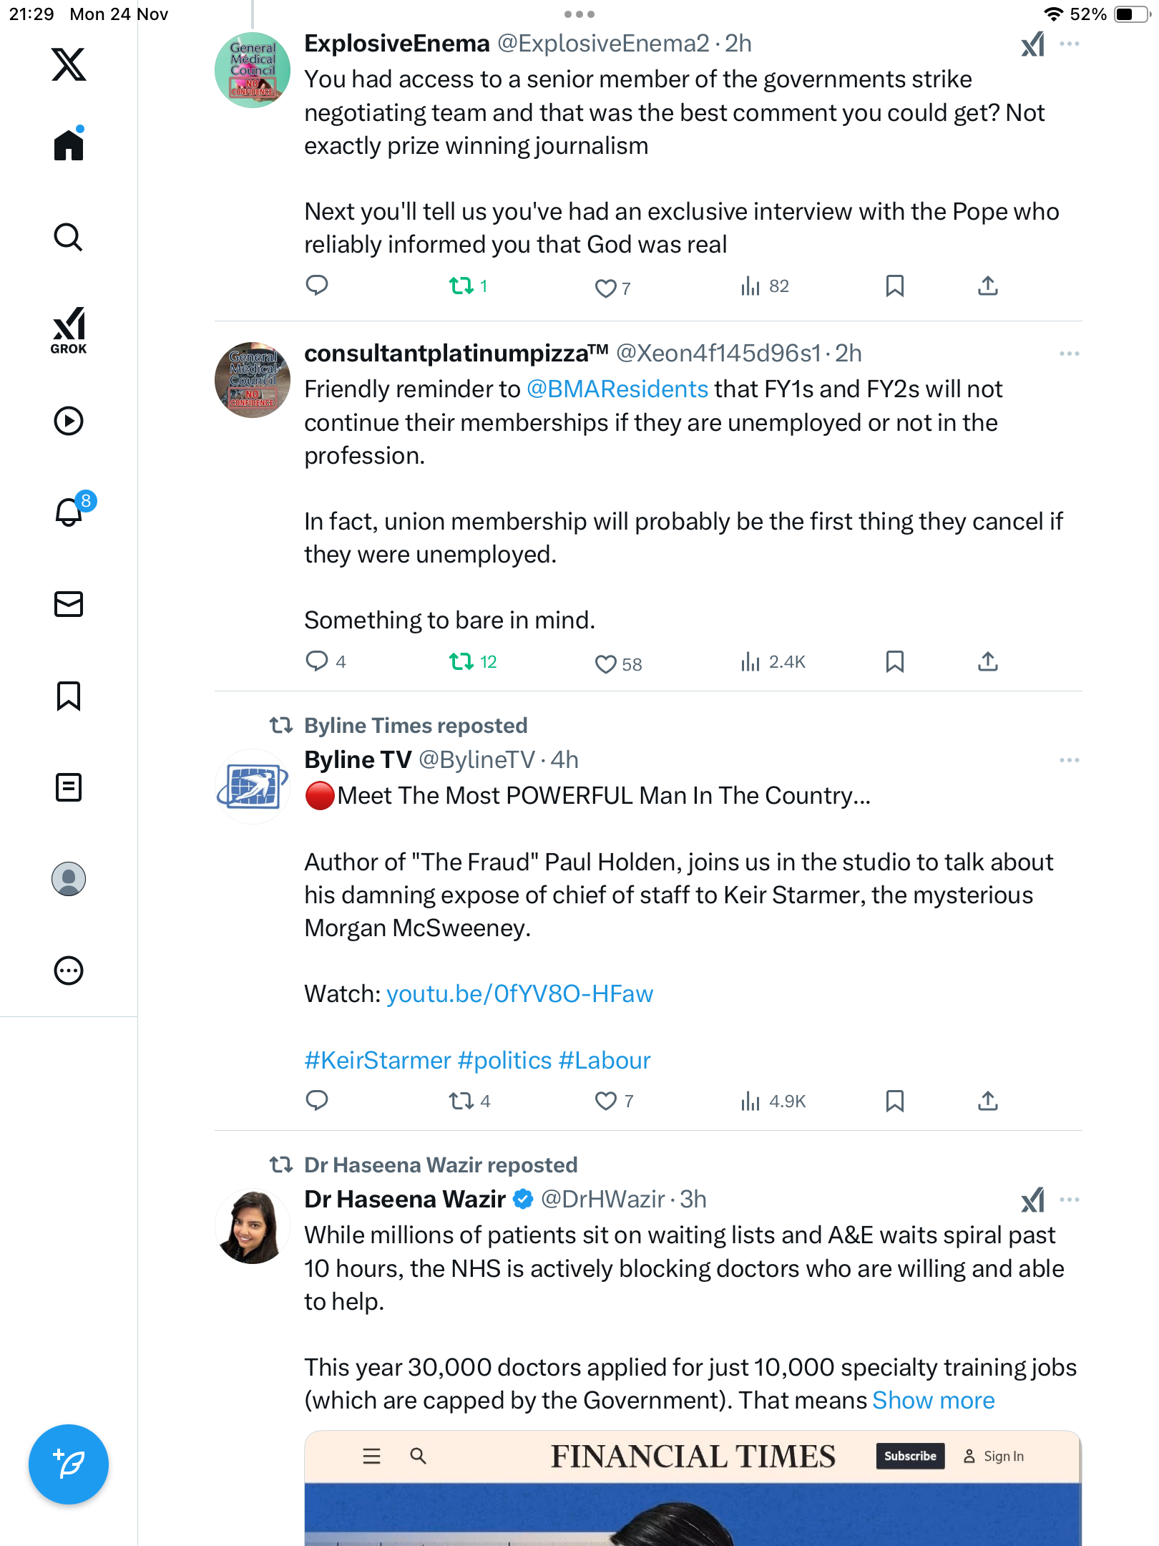Screen dimensions: 1159x1546
Task: Open the Search explore icon
Action: [x=69, y=237]
